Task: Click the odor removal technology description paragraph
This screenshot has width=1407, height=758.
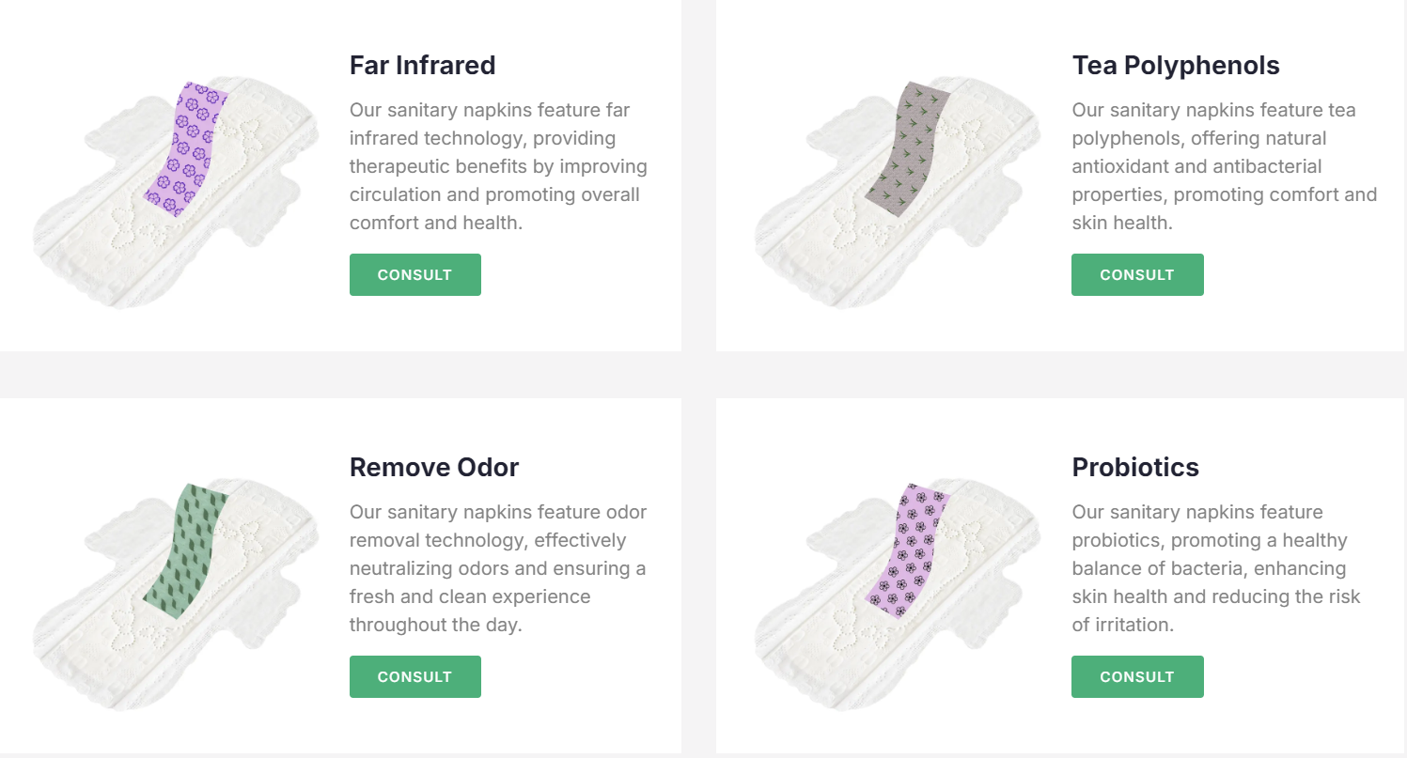Action: coord(498,568)
